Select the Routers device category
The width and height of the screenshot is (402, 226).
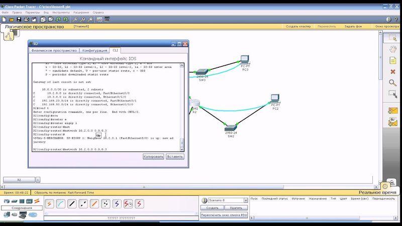click(7, 201)
